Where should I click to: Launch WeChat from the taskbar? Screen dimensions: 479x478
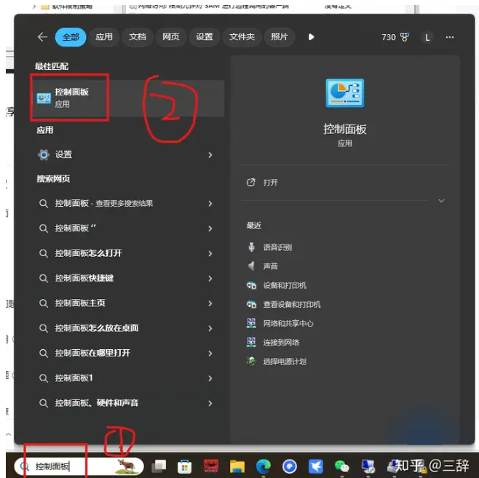[341, 466]
